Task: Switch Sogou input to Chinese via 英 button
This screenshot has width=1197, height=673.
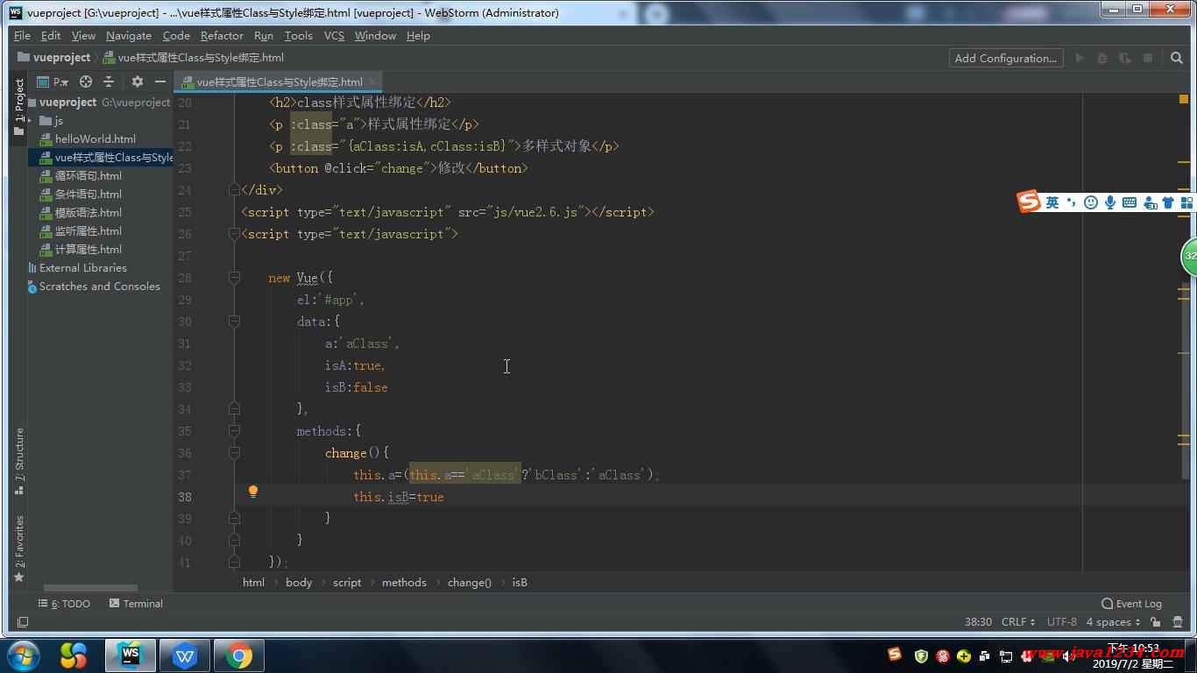Action: [x=1052, y=202]
